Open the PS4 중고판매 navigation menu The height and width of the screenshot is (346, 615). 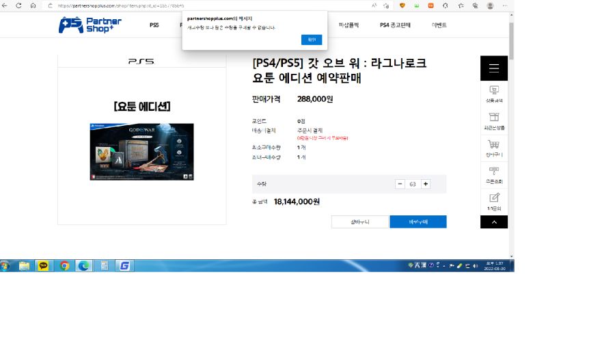pyautogui.click(x=395, y=25)
